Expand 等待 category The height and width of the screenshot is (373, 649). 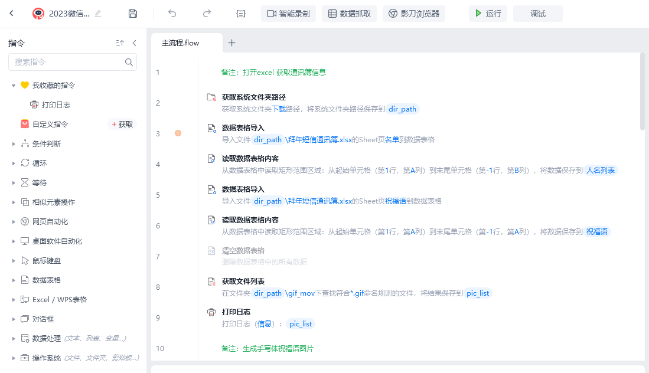tap(14, 183)
